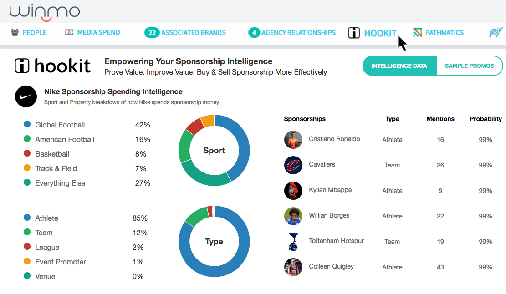Click the Winmo logo
Image resolution: width=506 pixels, height=294 pixels.
tap(44, 12)
